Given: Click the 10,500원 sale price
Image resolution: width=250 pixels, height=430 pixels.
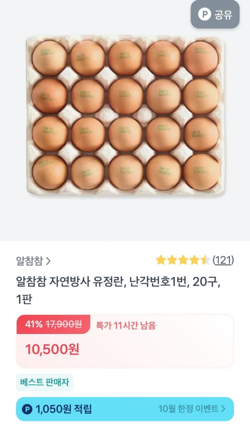Looking at the screenshot, I should pos(52,349).
